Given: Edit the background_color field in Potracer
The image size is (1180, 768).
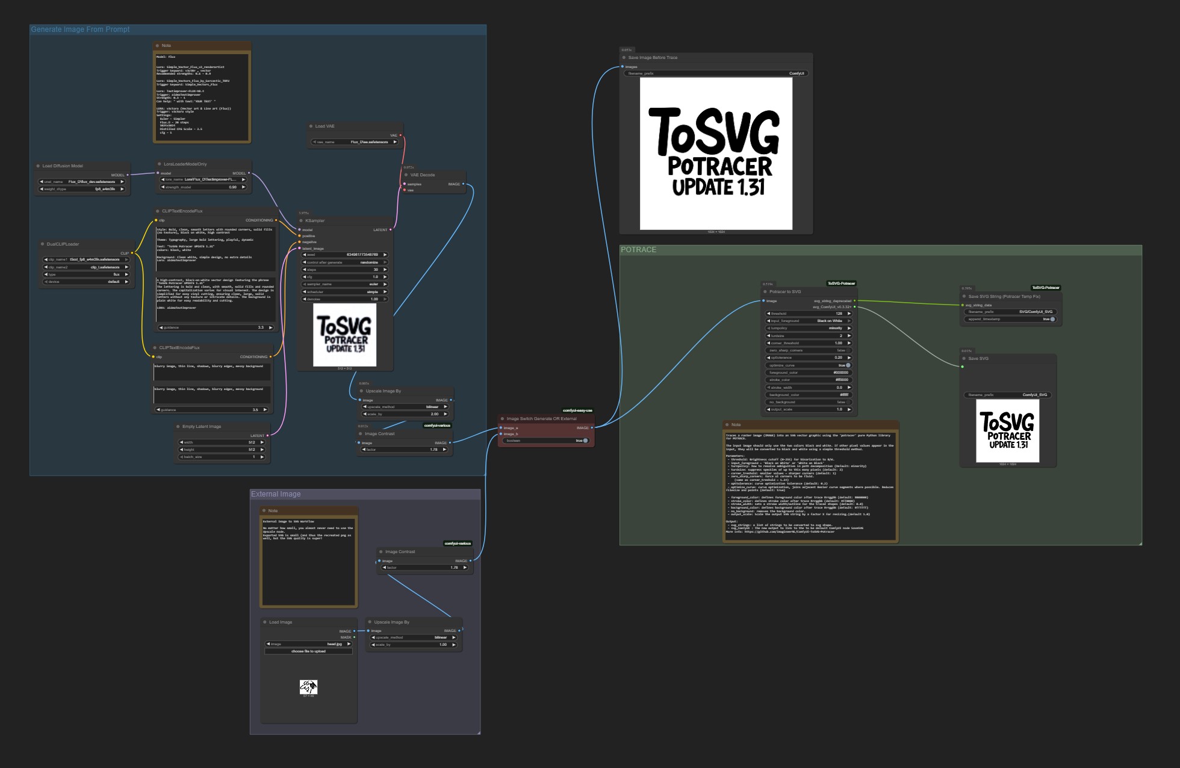Looking at the screenshot, I should coord(809,395).
